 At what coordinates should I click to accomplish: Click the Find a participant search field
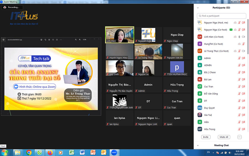pyautogui.click(x=222, y=16)
